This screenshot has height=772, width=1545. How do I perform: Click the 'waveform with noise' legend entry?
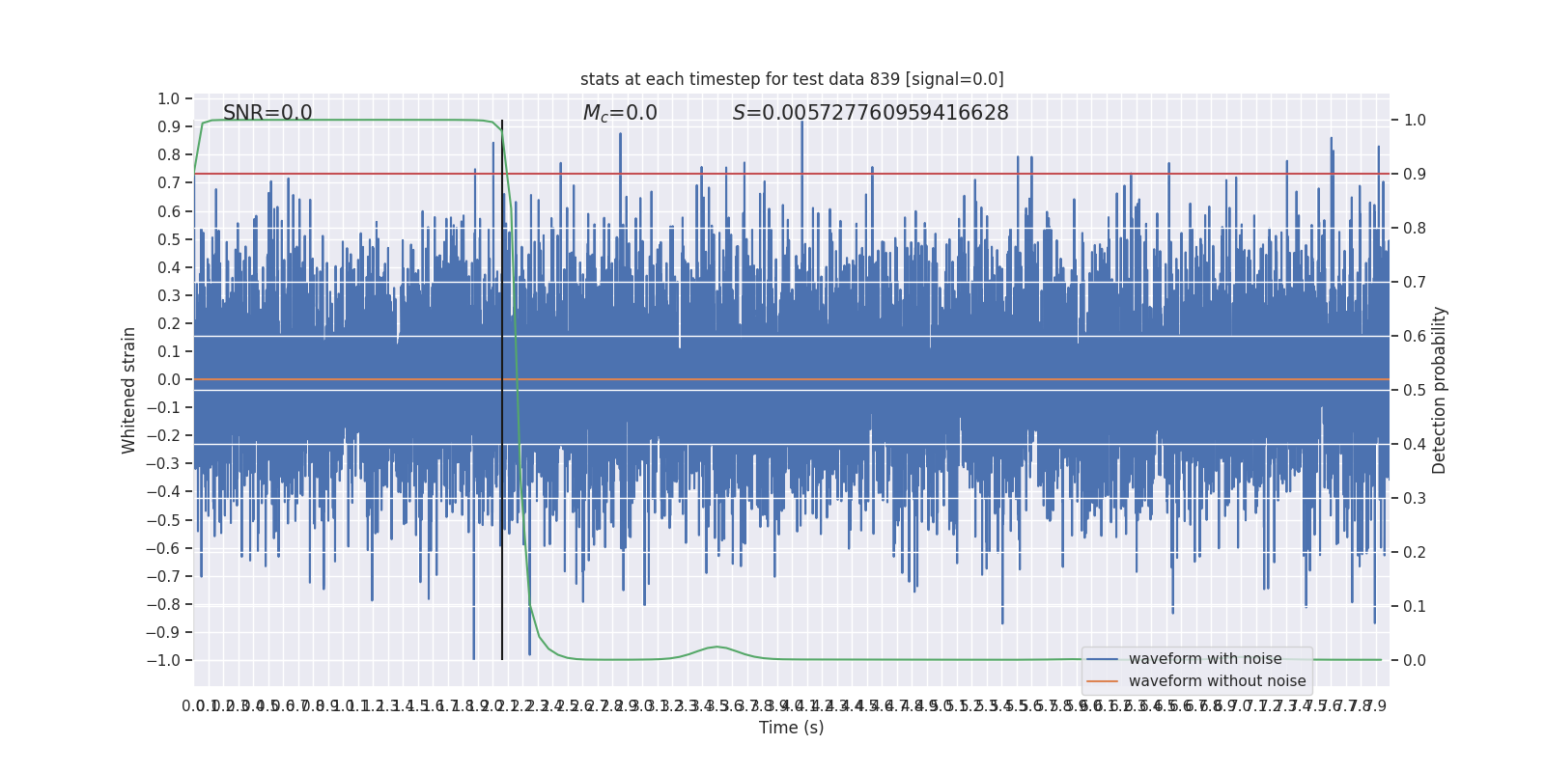click(1205, 659)
